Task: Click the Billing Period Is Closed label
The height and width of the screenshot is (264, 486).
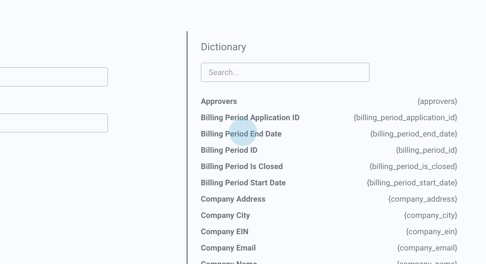Action: coord(242,167)
